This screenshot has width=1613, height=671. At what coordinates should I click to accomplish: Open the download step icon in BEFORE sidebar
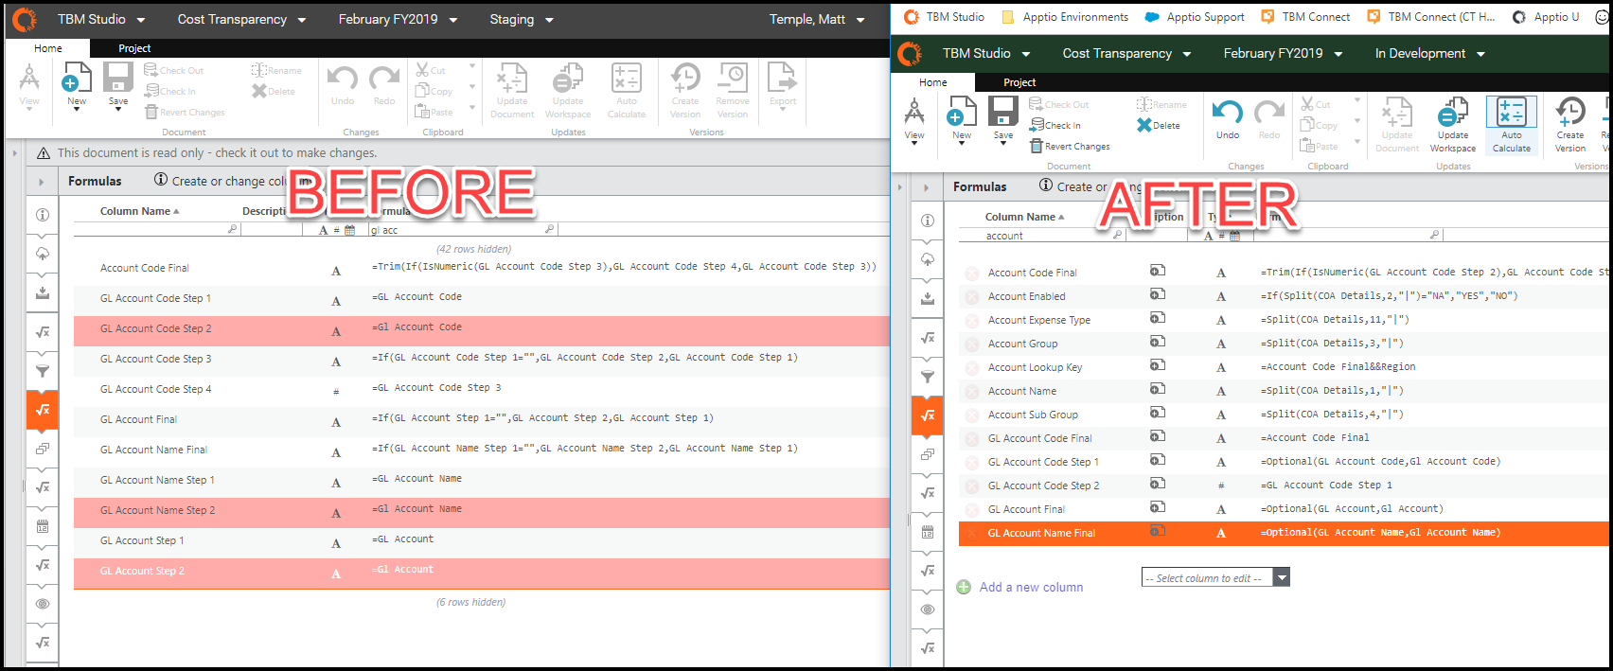point(43,292)
